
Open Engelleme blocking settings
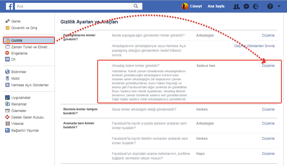19,53
